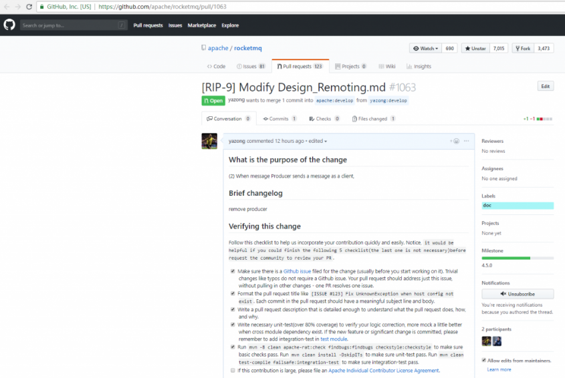
Task: Open the apache organization link
Action: [218, 48]
